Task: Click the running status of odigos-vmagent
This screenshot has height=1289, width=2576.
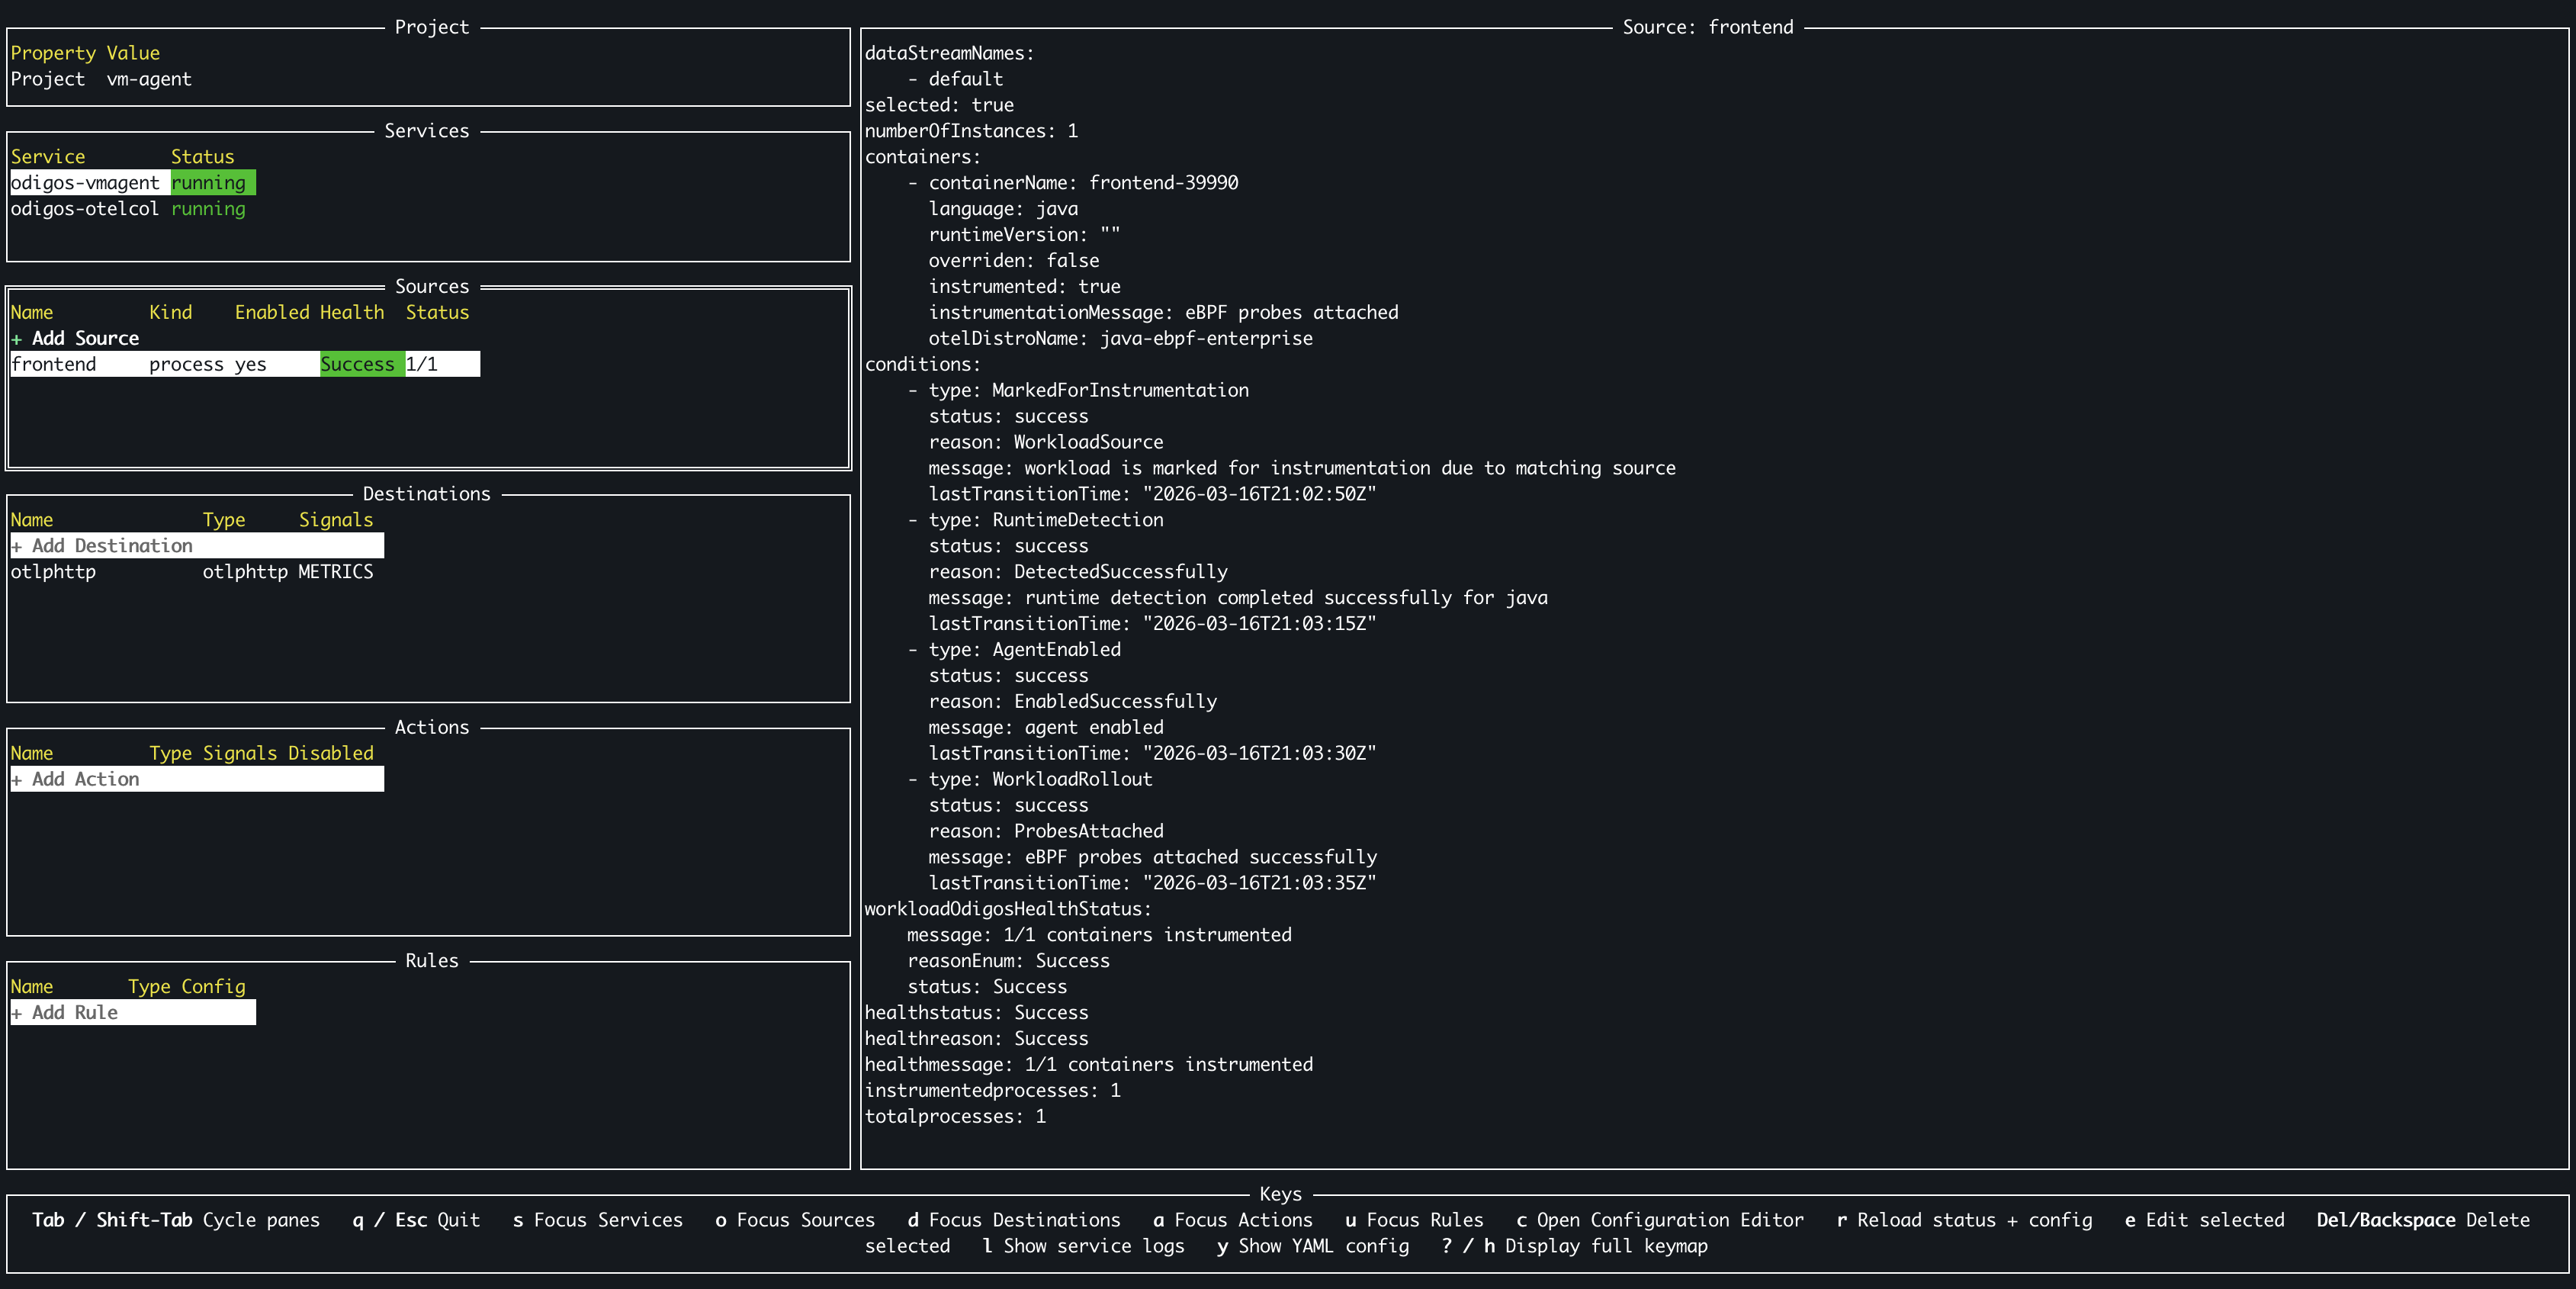Action: pyautogui.click(x=208, y=183)
